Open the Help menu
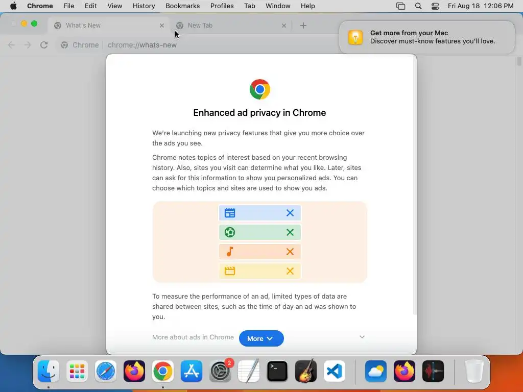 click(x=307, y=6)
